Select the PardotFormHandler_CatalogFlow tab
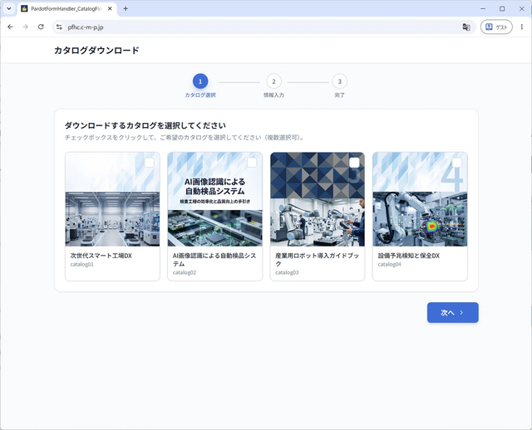This screenshot has height=430, width=532. tap(66, 9)
